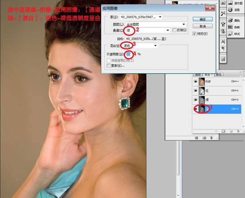Open the Character panel 'A' icon
Image resolution: width=245 pixels, height=198 pixels.
223,42
